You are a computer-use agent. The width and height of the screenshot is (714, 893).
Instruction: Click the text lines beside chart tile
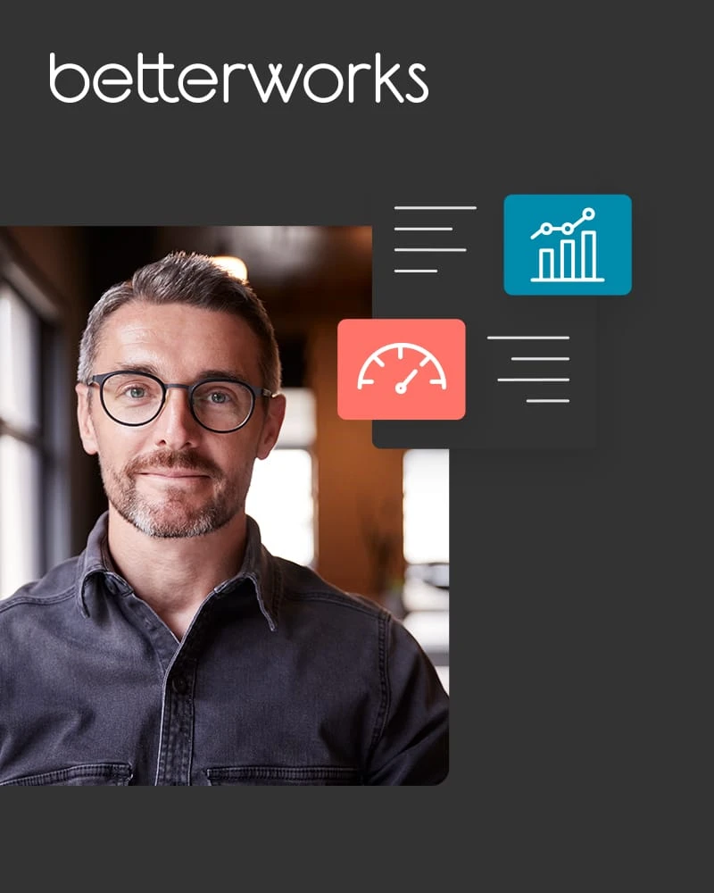click(x=435, y=239)
